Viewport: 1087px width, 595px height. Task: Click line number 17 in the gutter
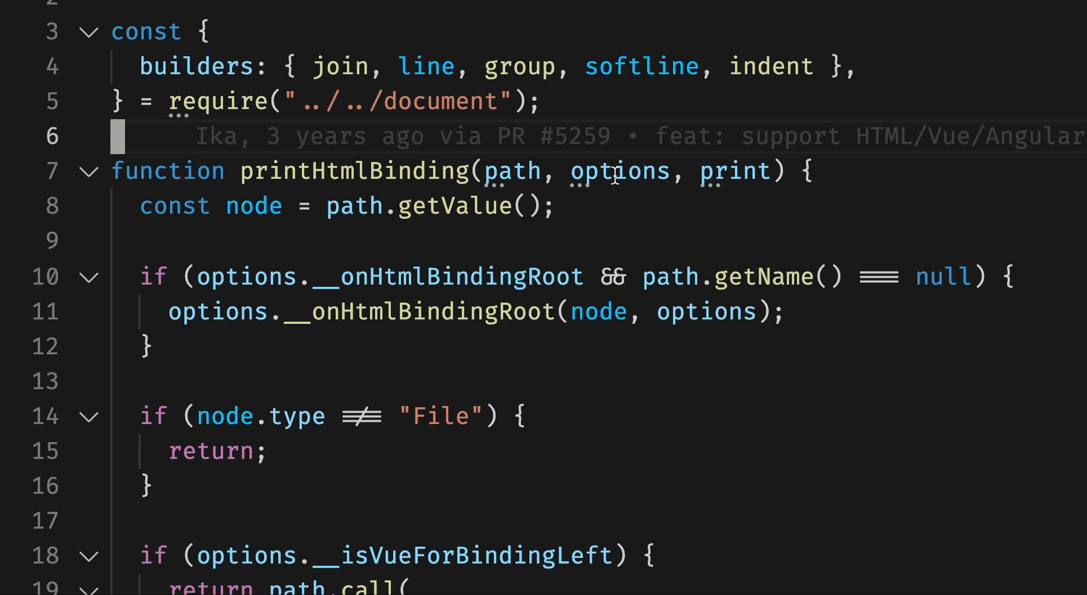(45, 521)
